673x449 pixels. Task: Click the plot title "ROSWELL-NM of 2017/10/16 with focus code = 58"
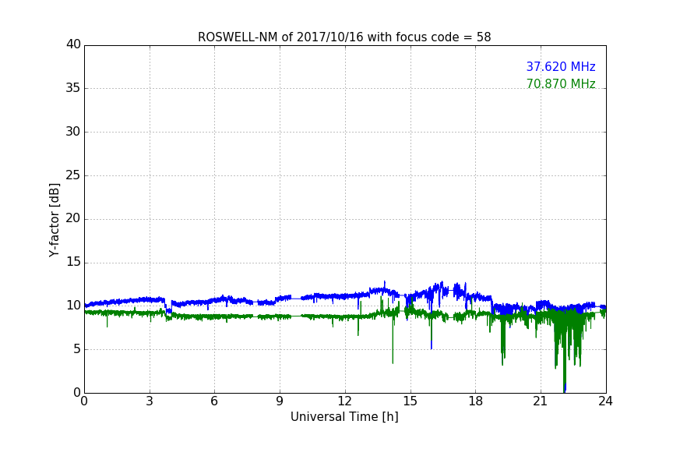coord(344,37)
